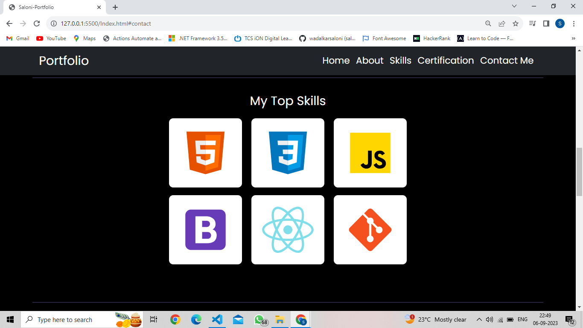The image size is (583, 328).
Task: Open WhatsApp from the taskbar
Action: (259, 319)
